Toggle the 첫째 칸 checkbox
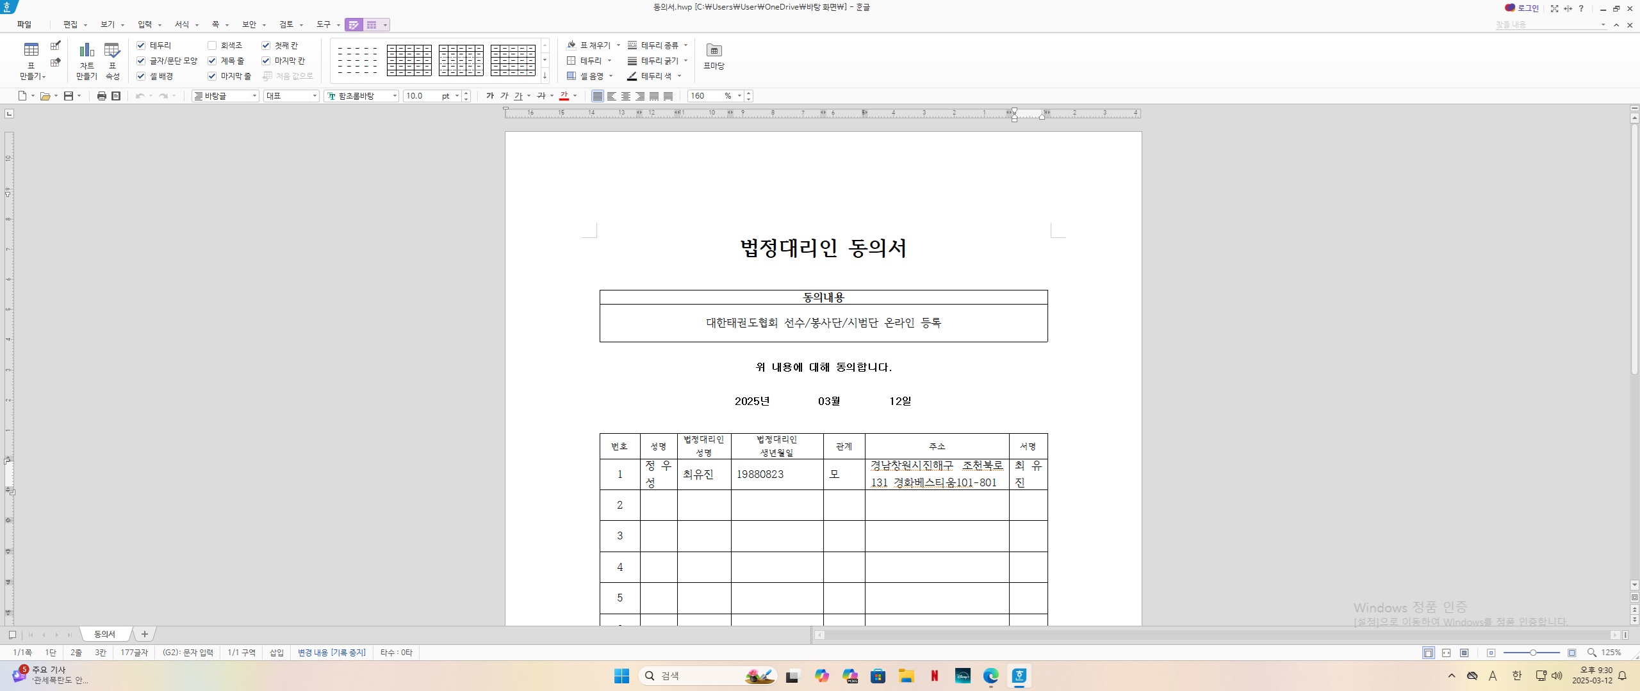Screen dimensions: 1640x691 (266, 45)
